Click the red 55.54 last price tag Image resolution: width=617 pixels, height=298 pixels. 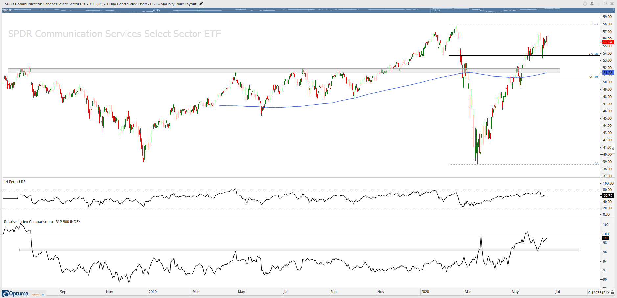coord(607,42)
